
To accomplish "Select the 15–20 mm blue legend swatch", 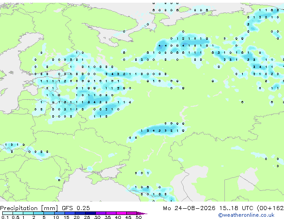I will click(70, 213).
